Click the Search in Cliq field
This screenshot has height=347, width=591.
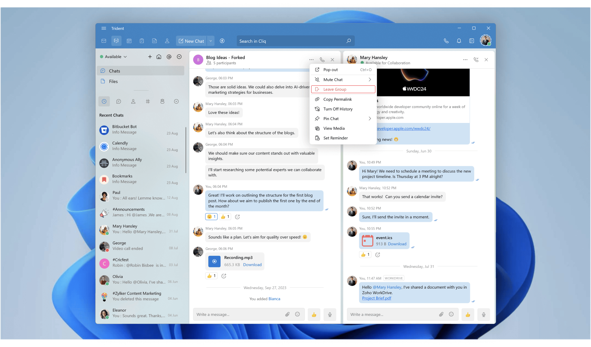tap(292, 41)
